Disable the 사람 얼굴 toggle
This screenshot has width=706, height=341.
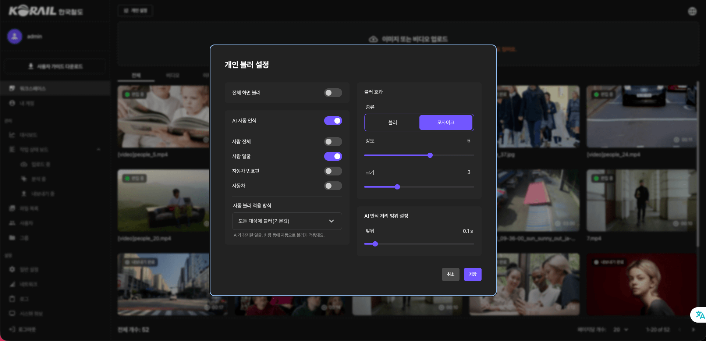pyautogui.click(x=333, y=156)
